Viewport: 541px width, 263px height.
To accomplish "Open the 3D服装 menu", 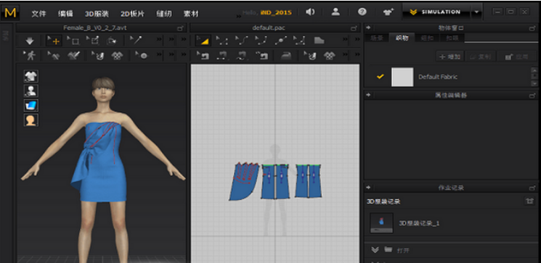I will [97, 14].
